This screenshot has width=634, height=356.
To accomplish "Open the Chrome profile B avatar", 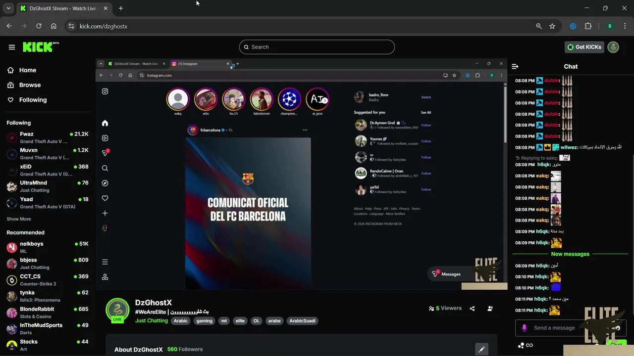I will point(610,26).
